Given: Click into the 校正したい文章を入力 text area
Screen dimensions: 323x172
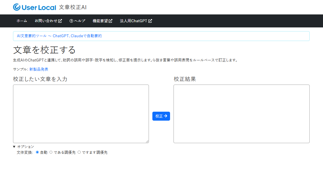Looking at the screenshot, I should pyautogui.click(x=81, y=114).
